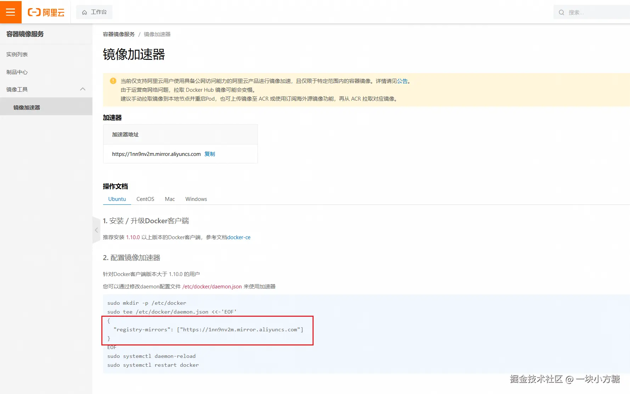
Task: Click the 容器镜像服务 sidebar title
Action: coord(25,34)
